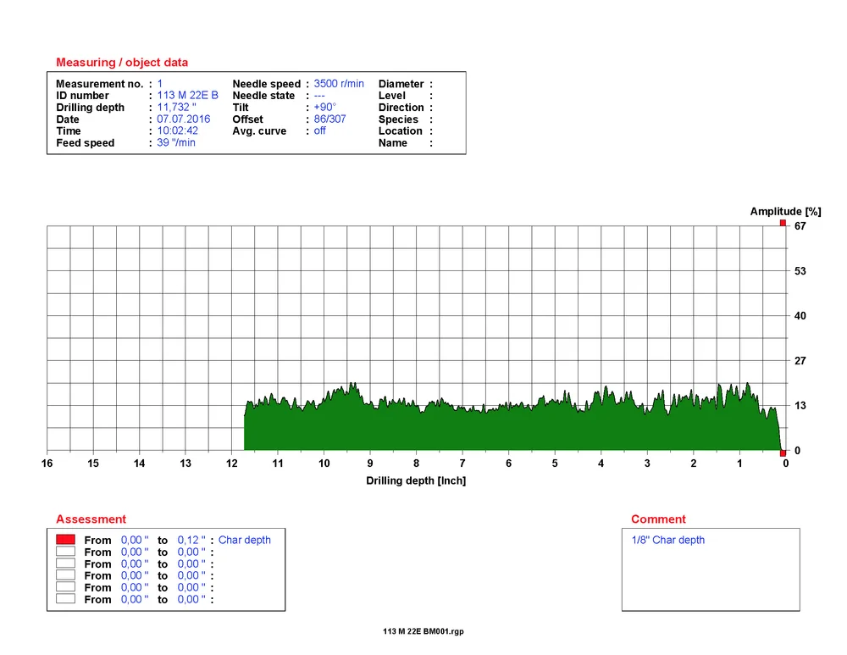
Task: Click the 'Needle speed' label
Action: [266, 84]
